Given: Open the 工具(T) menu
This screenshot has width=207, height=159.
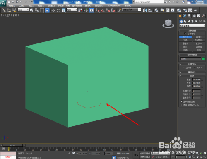Looking at the screenshot, I should tap(22, 5).
